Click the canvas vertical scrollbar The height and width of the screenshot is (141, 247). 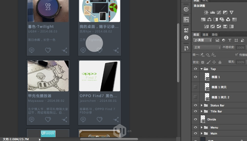click(x=178, y=53)
